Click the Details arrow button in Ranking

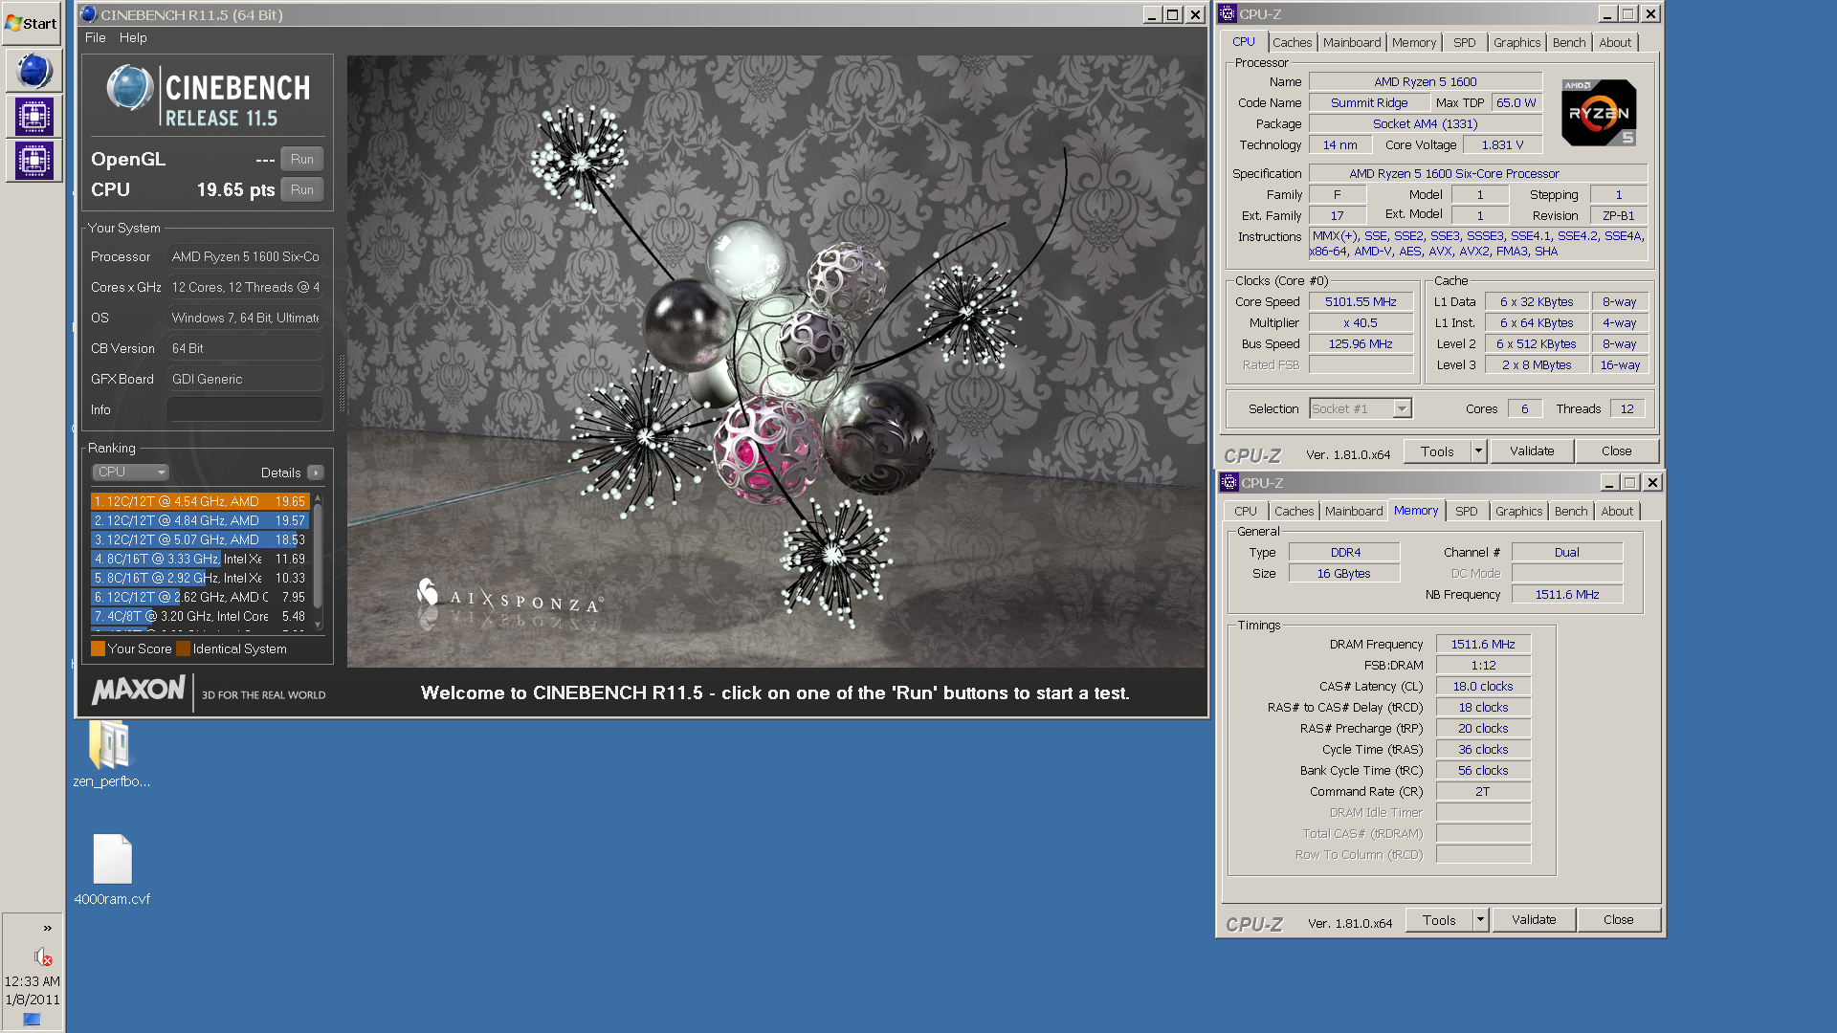(x=316, y=473)
